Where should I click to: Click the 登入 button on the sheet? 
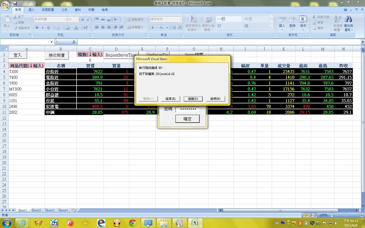(x=18, y=55)
